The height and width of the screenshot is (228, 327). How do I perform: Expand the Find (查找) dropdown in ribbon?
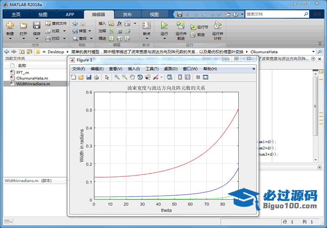pyautogui.click(x=90, y=39)
